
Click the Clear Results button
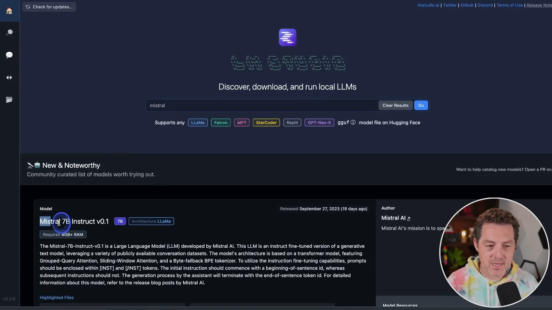tap(395, 105)
